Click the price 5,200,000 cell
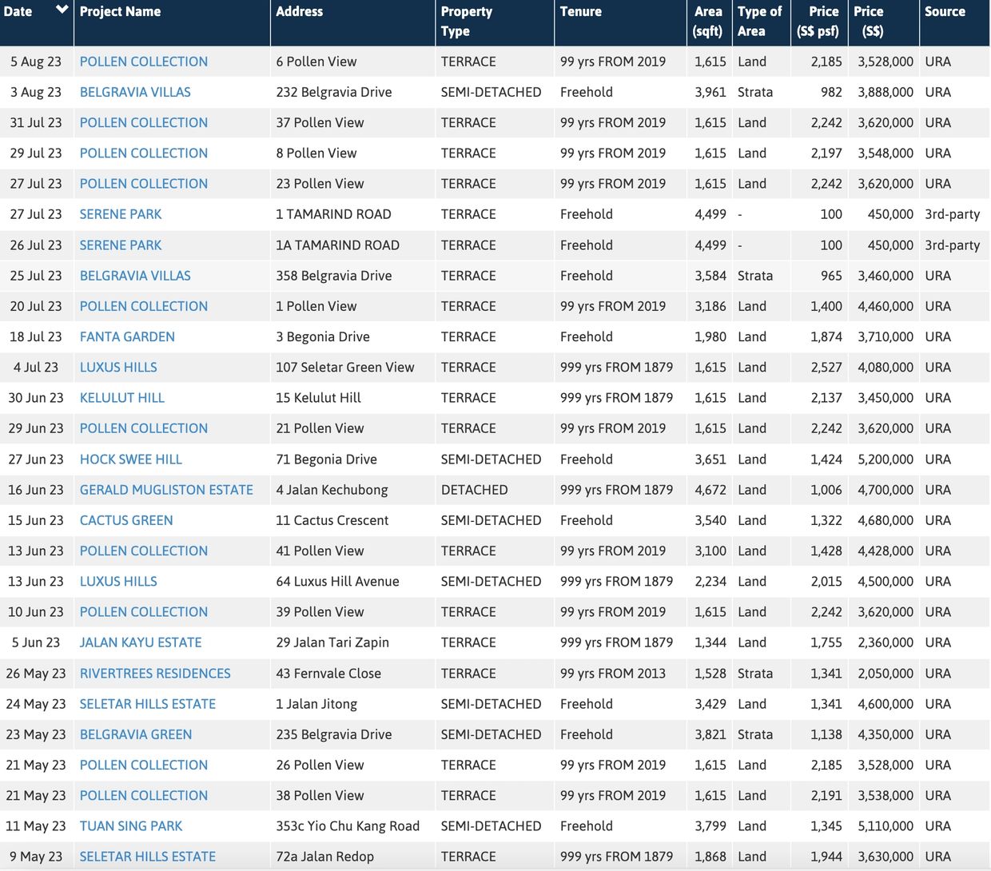This screenshot has height=871, width=991. [x=886, y=459]
